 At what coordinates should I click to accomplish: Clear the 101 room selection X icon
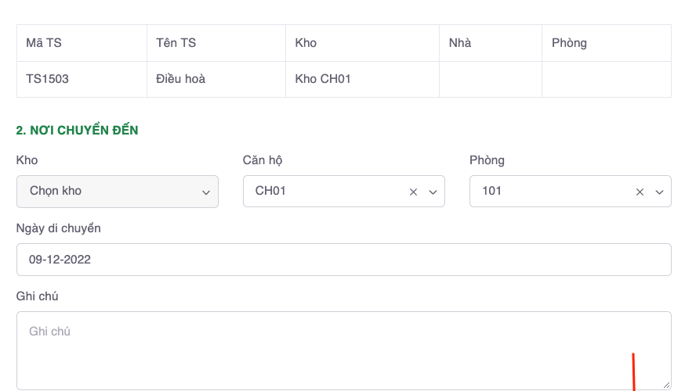point(640,192)
